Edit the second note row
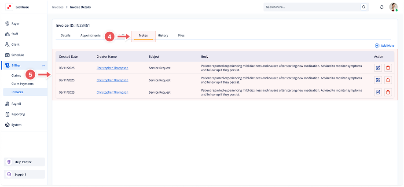 [378, 80]
